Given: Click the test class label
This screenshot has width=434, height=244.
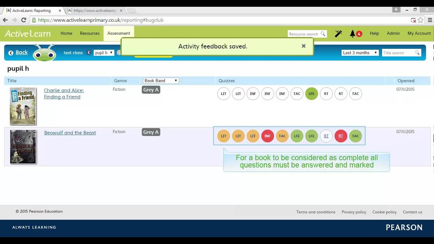Looking at the screenshot, I should 73,53.
